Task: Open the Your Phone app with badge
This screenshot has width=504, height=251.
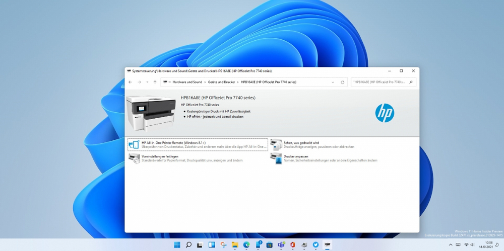Action: (x=258, y=245)
